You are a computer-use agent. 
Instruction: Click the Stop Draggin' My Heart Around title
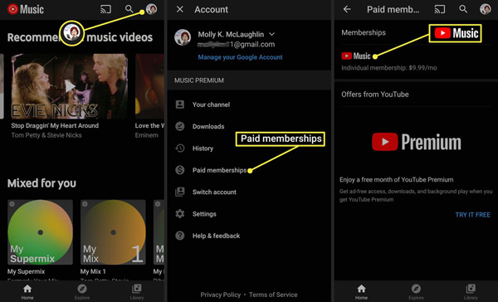click(x=55, y=125)
